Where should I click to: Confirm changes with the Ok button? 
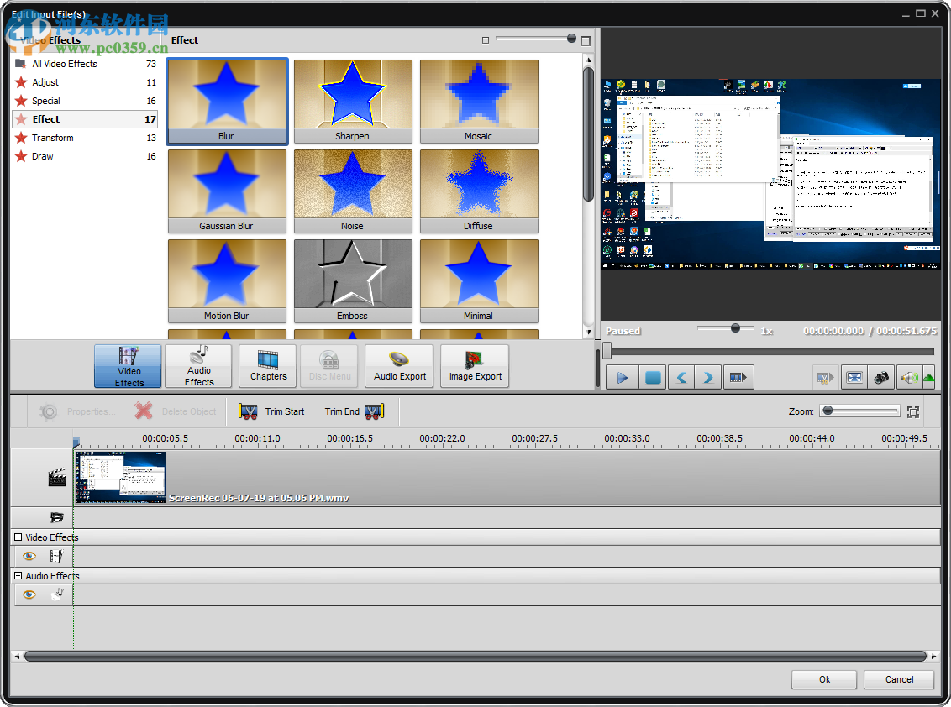point(823,679)
